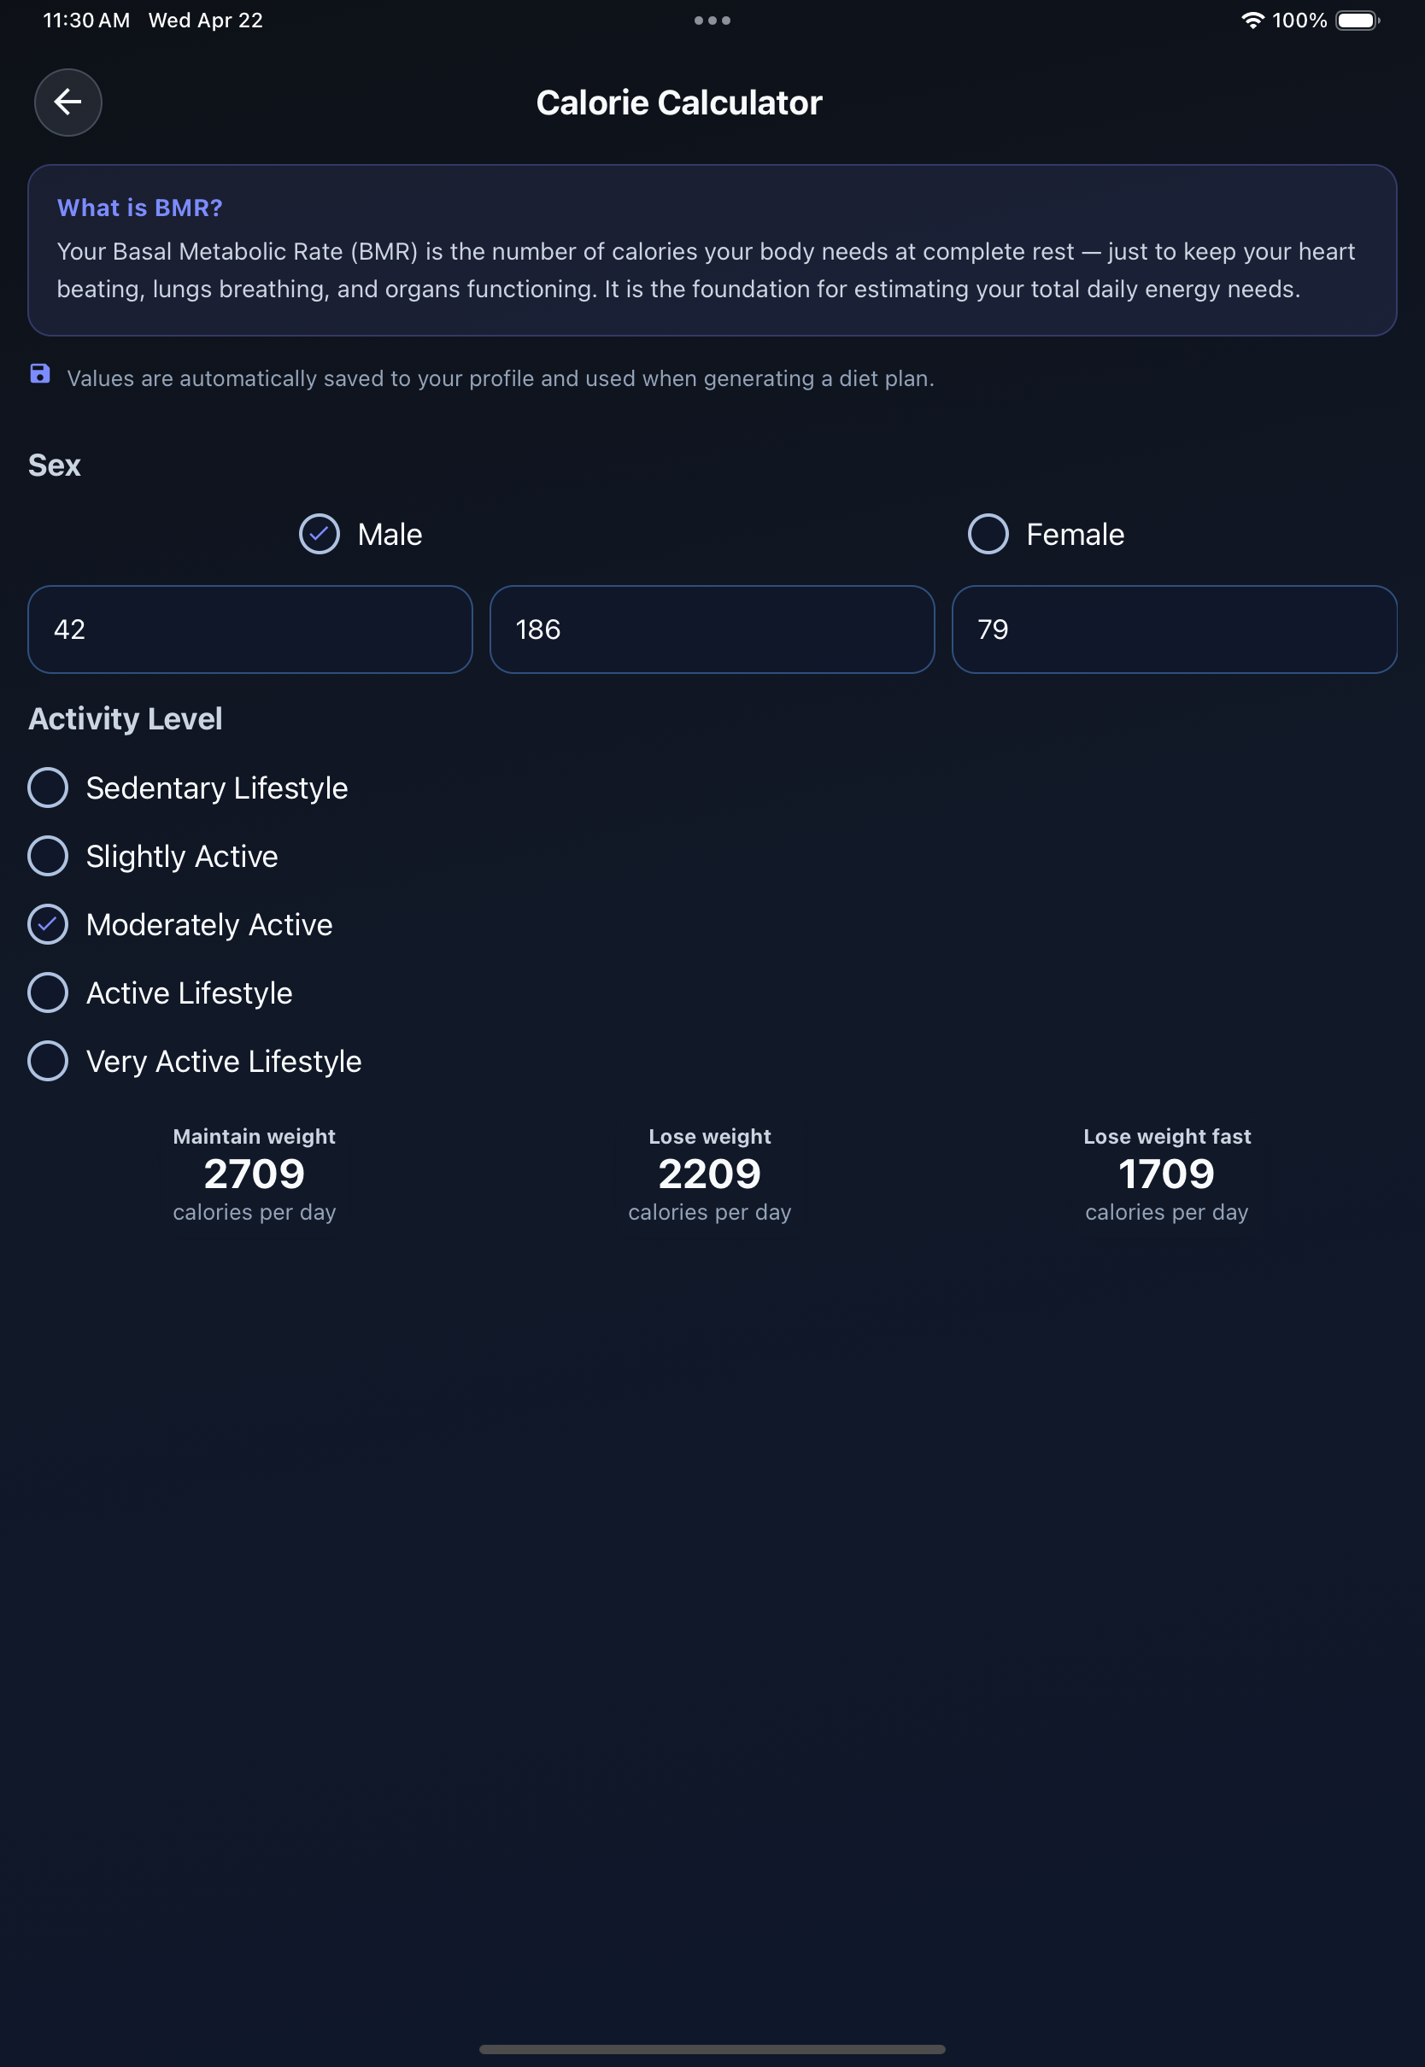Select the Male radio button
This screenshot has width=1425, height=2067.
319,535
